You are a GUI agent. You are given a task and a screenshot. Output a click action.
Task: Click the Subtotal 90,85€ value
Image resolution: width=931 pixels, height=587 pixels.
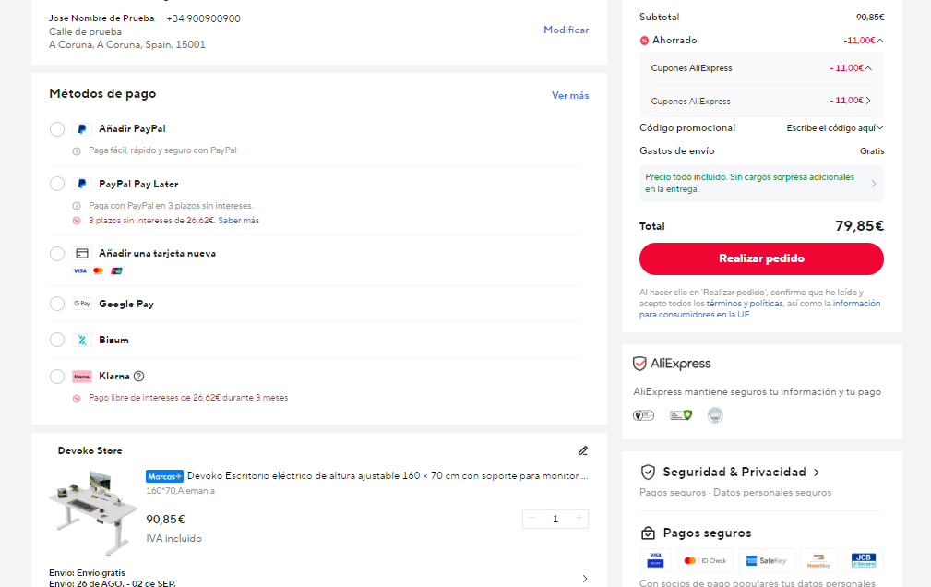870,18
